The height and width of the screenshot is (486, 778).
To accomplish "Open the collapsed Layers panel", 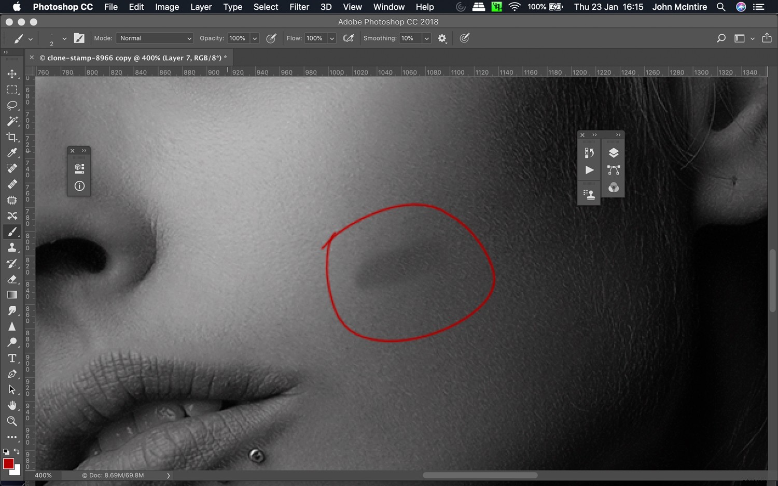I will coord(614,152).
